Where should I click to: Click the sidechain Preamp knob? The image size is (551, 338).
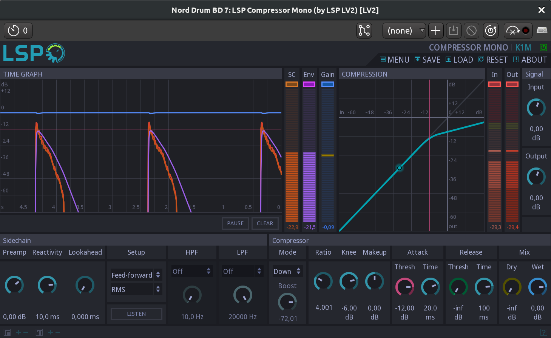pyautogui.click(x=14, y=285)
